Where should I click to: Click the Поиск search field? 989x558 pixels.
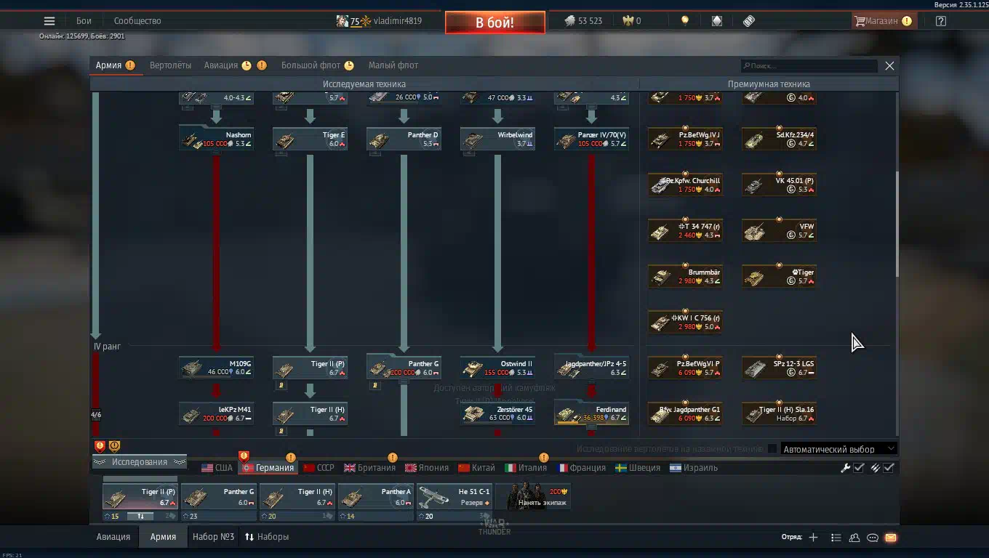tap(809, 66)
